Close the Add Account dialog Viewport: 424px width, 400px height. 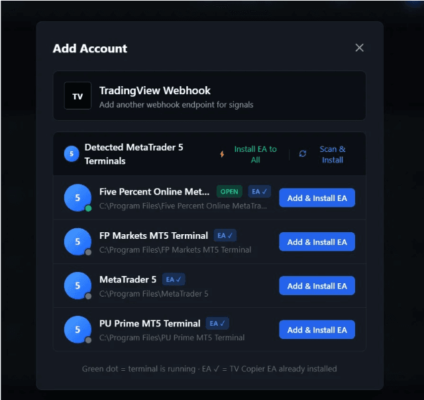tap(359, 48)
